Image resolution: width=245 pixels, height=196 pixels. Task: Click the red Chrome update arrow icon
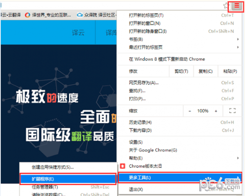coord(122,166)
